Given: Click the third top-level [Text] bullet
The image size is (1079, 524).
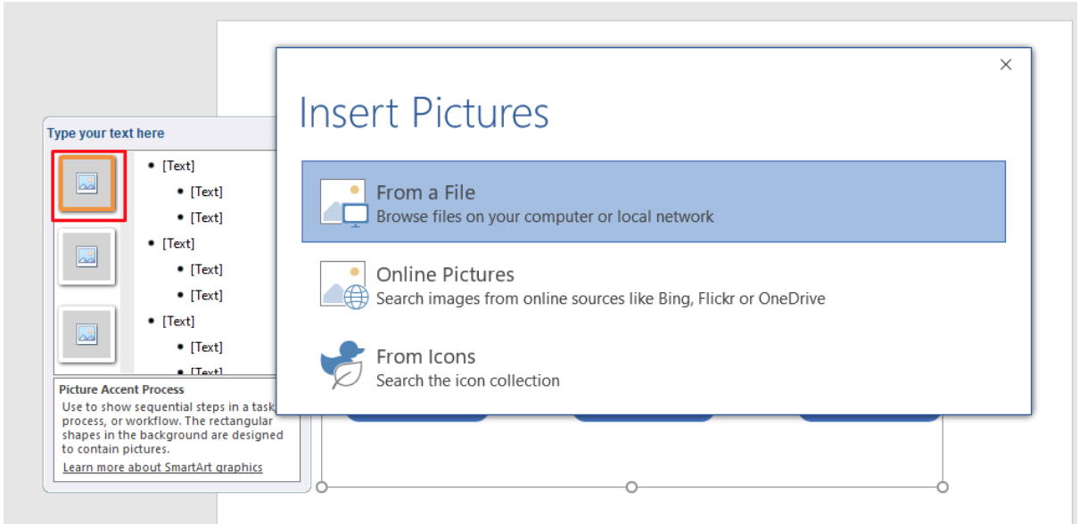Looking at the screenshot, I should pyautogui.click(x=177, y=320).
